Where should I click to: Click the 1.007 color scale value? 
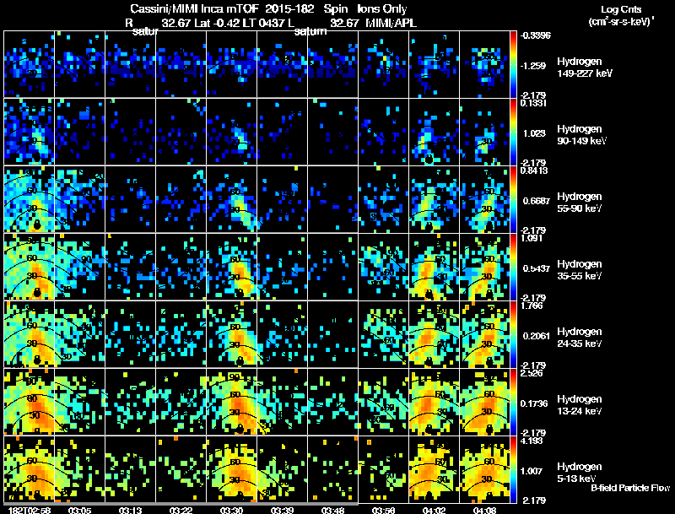point(532,471)
